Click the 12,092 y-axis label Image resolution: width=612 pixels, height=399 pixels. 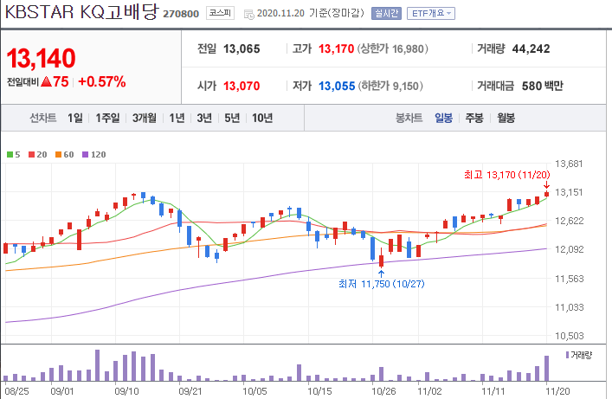point(569,249)
